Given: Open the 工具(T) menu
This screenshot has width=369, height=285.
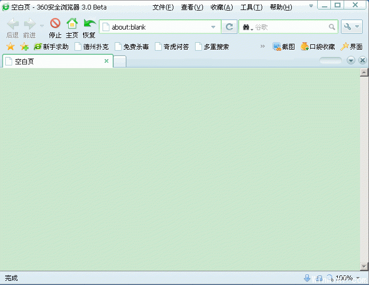Looking at the screenshot, I should click(251, 7).
